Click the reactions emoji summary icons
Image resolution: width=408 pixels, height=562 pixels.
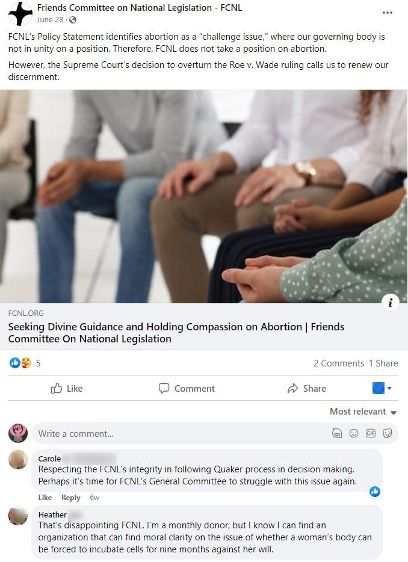[20, 363]
